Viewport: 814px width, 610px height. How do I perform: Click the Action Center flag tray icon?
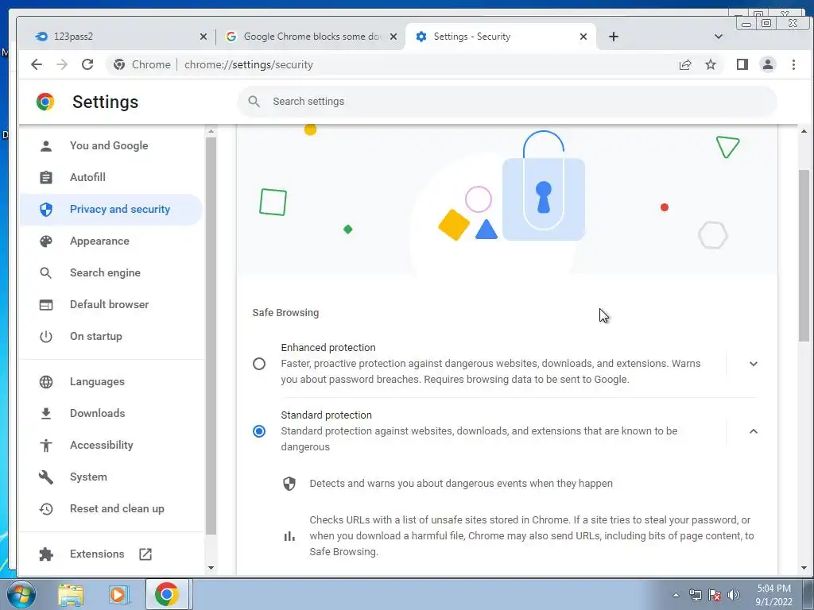[x=715, y=595]
